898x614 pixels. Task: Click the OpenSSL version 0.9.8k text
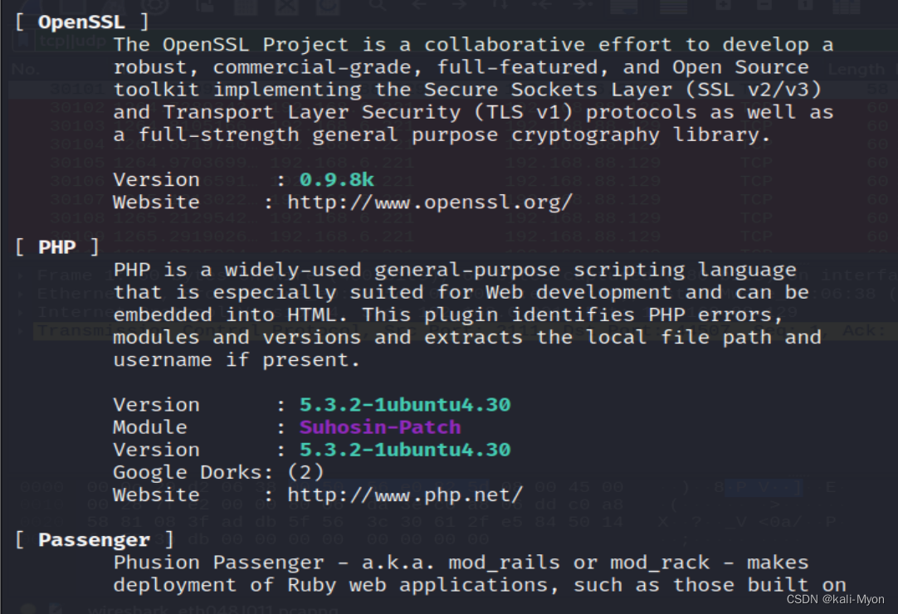(x=337, y=180)
